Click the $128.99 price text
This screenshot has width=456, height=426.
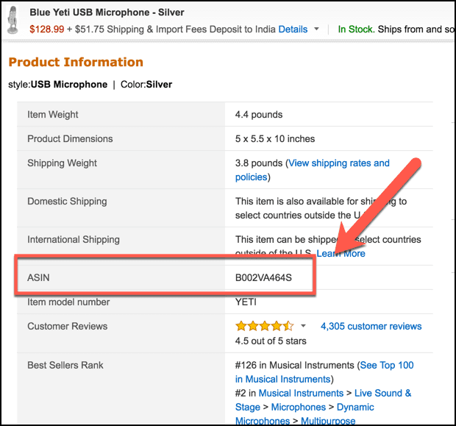(46, 29)
